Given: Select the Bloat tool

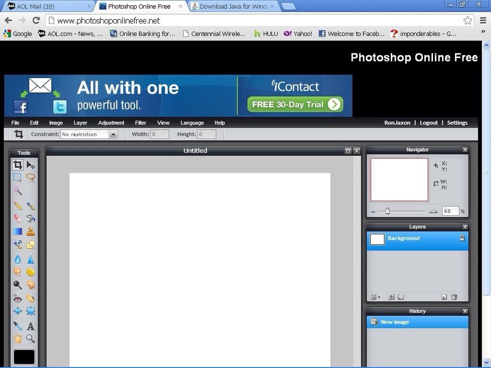Looking at the screenshot, I should [18, 311].
